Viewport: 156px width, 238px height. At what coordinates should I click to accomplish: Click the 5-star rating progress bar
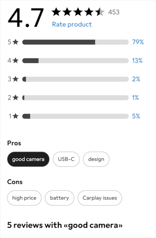pyautogui.click(x=75, y=42)
